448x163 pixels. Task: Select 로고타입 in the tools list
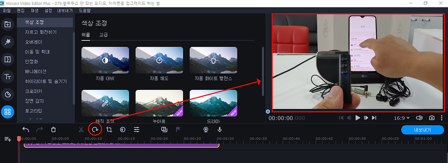(45, 111)
